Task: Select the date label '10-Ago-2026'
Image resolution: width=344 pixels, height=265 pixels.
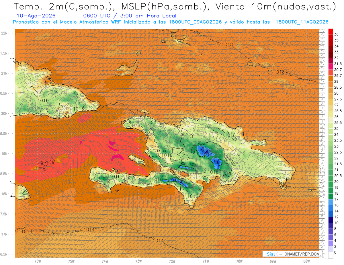Action: pyautogui.click(x=36, y=16)
